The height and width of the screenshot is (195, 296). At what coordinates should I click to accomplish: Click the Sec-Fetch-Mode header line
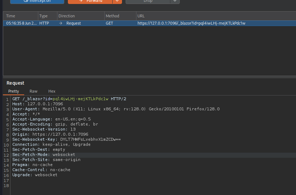point(44,155)
